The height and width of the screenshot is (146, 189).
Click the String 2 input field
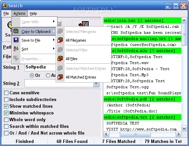pos(59,84)
